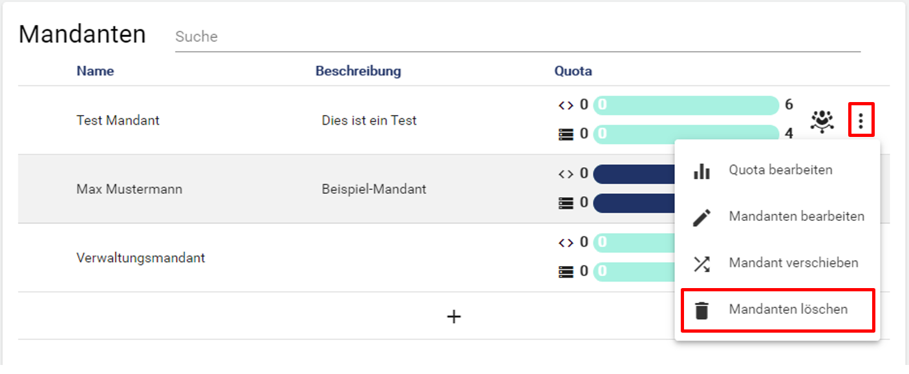The width and height of the screenshot is (909, 374).
Task: Click the server stack icon in the Test Mandant quota
Action: click(x=566, y=134)
